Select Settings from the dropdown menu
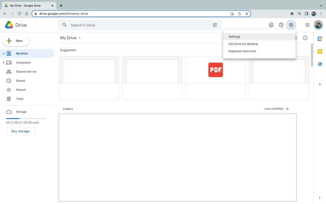The height and width of the screenshot is (204, 326). click(x=234, y=37)
